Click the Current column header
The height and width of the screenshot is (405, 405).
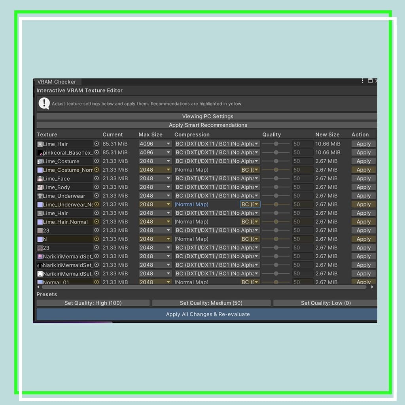pyautogui.click(x=113, y=134)
